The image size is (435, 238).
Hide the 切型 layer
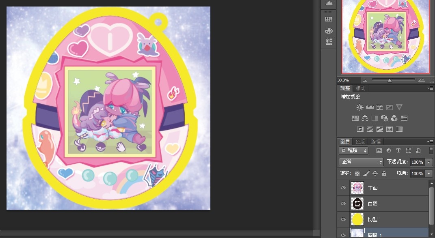point(343,219)
